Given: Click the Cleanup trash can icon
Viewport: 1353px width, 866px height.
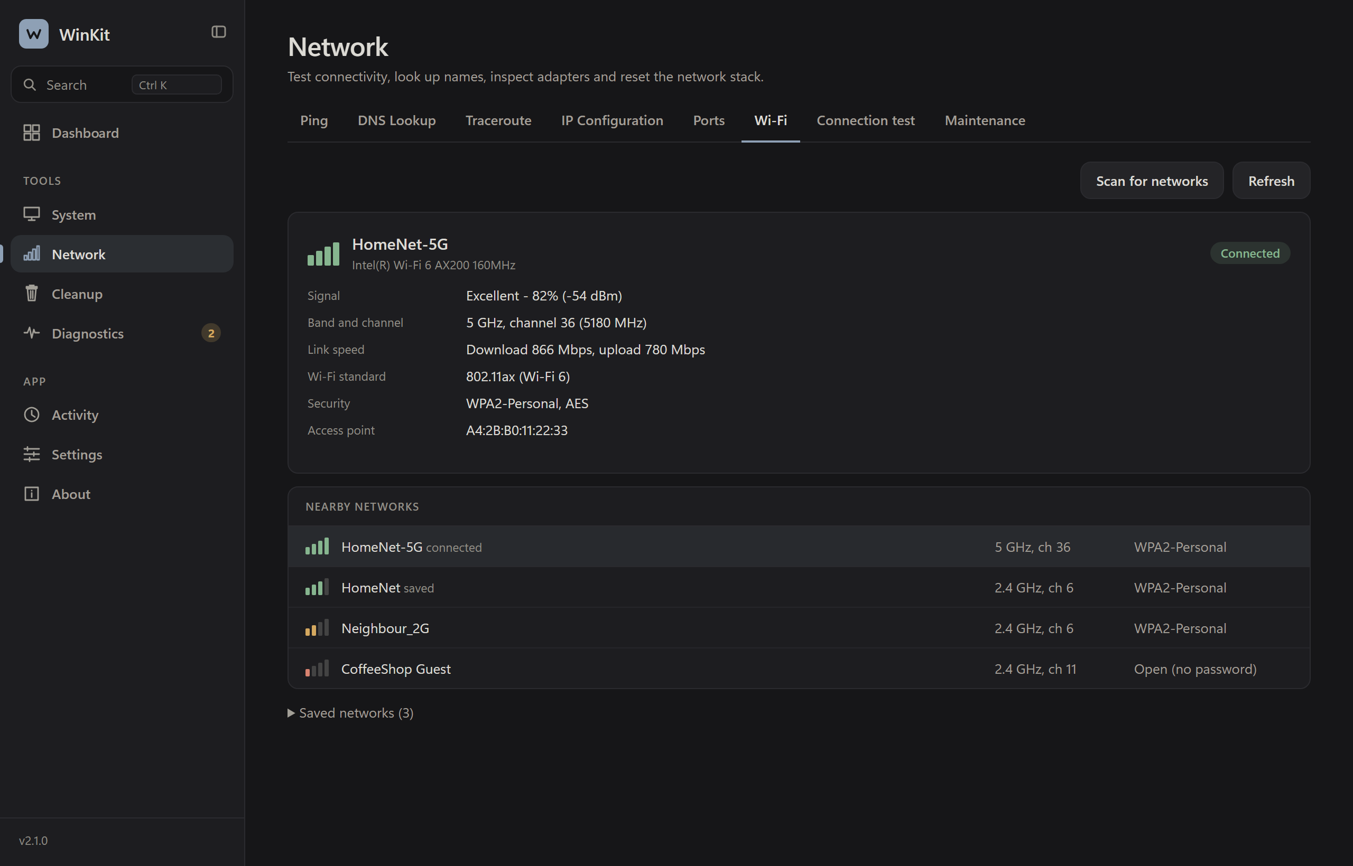Looking at the screenshot, I should pos(32,294).
